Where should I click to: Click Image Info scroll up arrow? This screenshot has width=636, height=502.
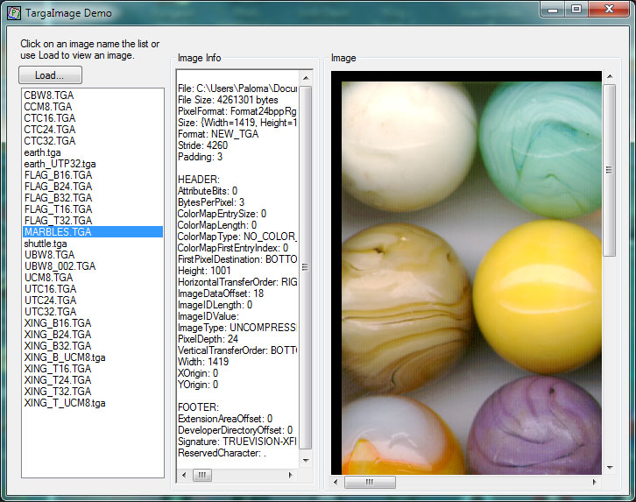click(x=306, y=78)
